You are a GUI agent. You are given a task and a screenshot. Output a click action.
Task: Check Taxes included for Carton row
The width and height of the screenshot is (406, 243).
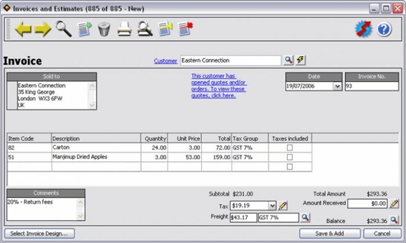(x=290, y=147)
